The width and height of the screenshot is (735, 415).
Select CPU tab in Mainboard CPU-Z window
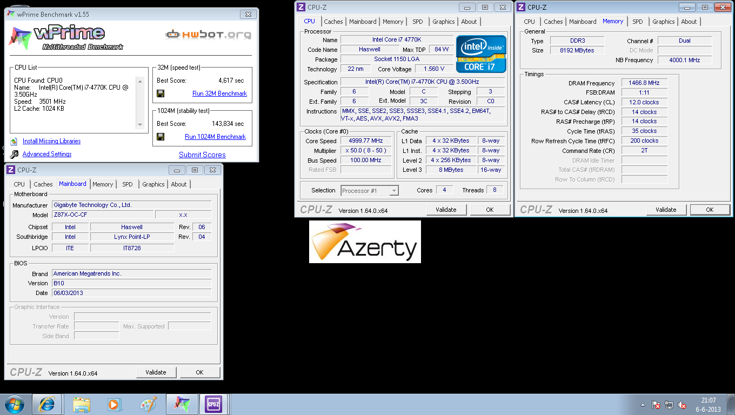click(19, 184)
